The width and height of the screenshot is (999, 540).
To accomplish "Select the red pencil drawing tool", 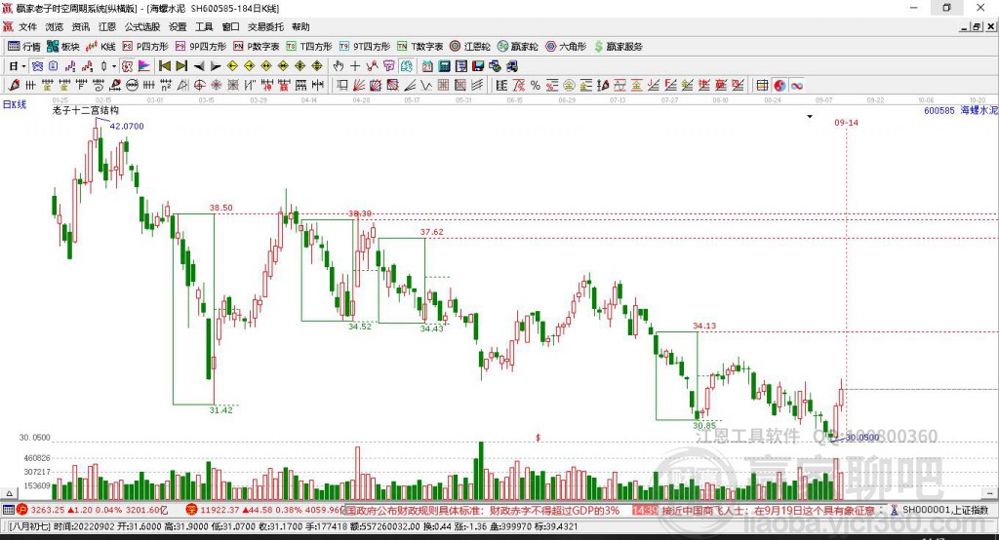I will tap(14, 86).
